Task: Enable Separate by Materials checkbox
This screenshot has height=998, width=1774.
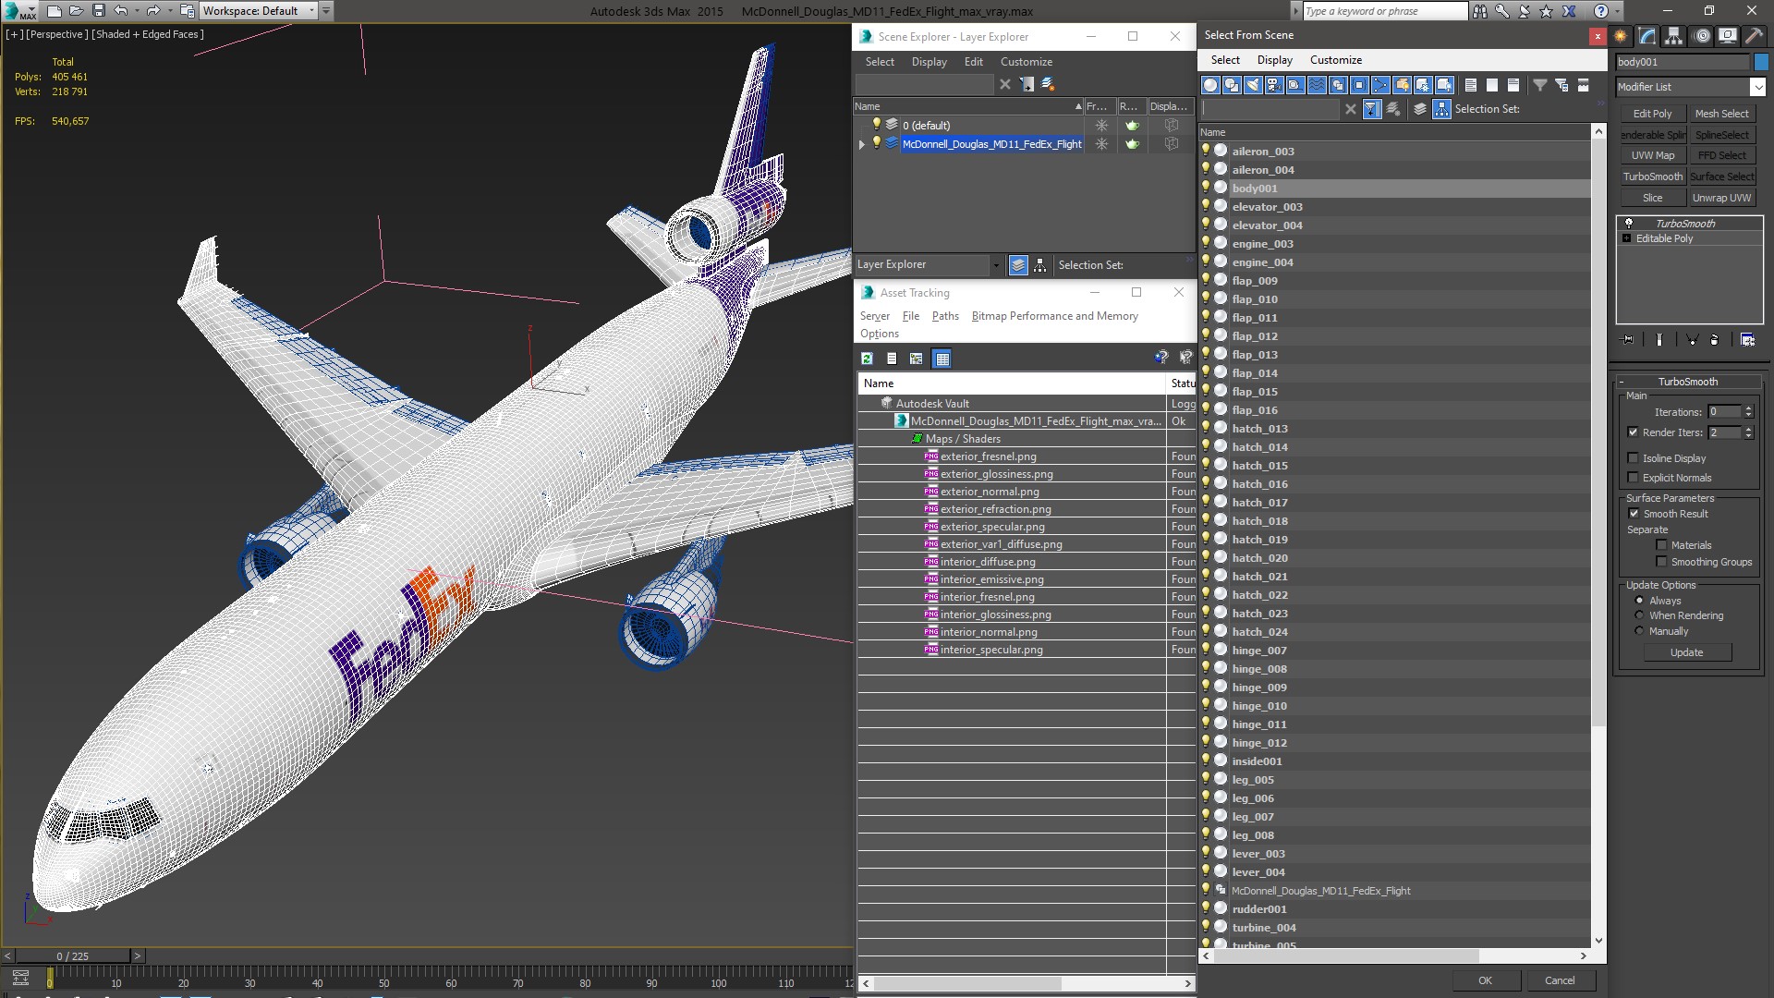Action: (x=1661, y=545)
